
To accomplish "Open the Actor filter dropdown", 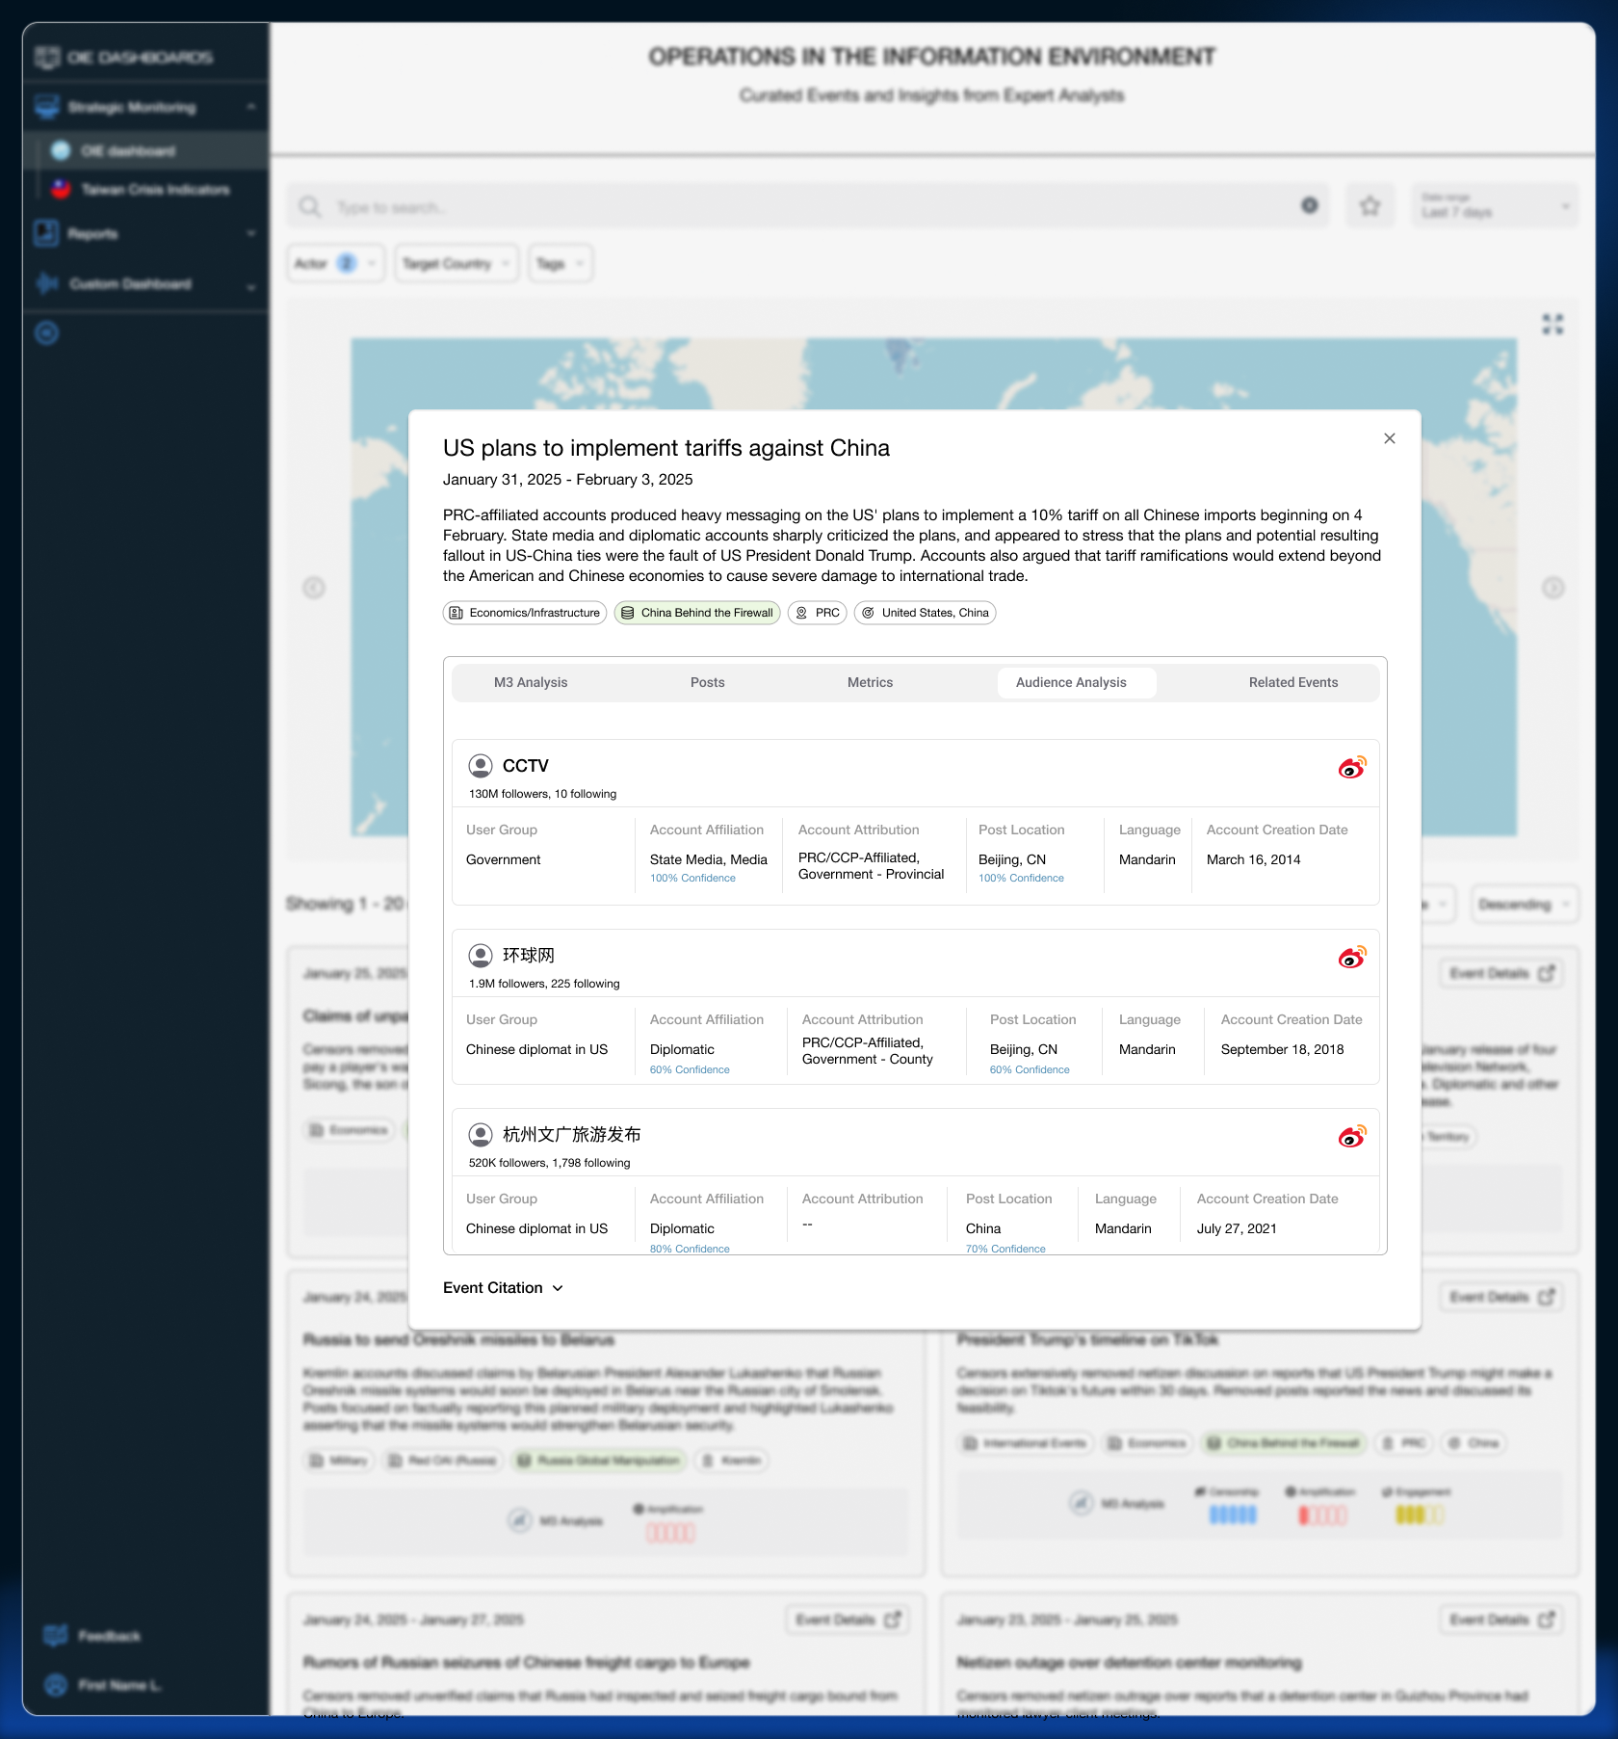I will click(x=335, y=263).
